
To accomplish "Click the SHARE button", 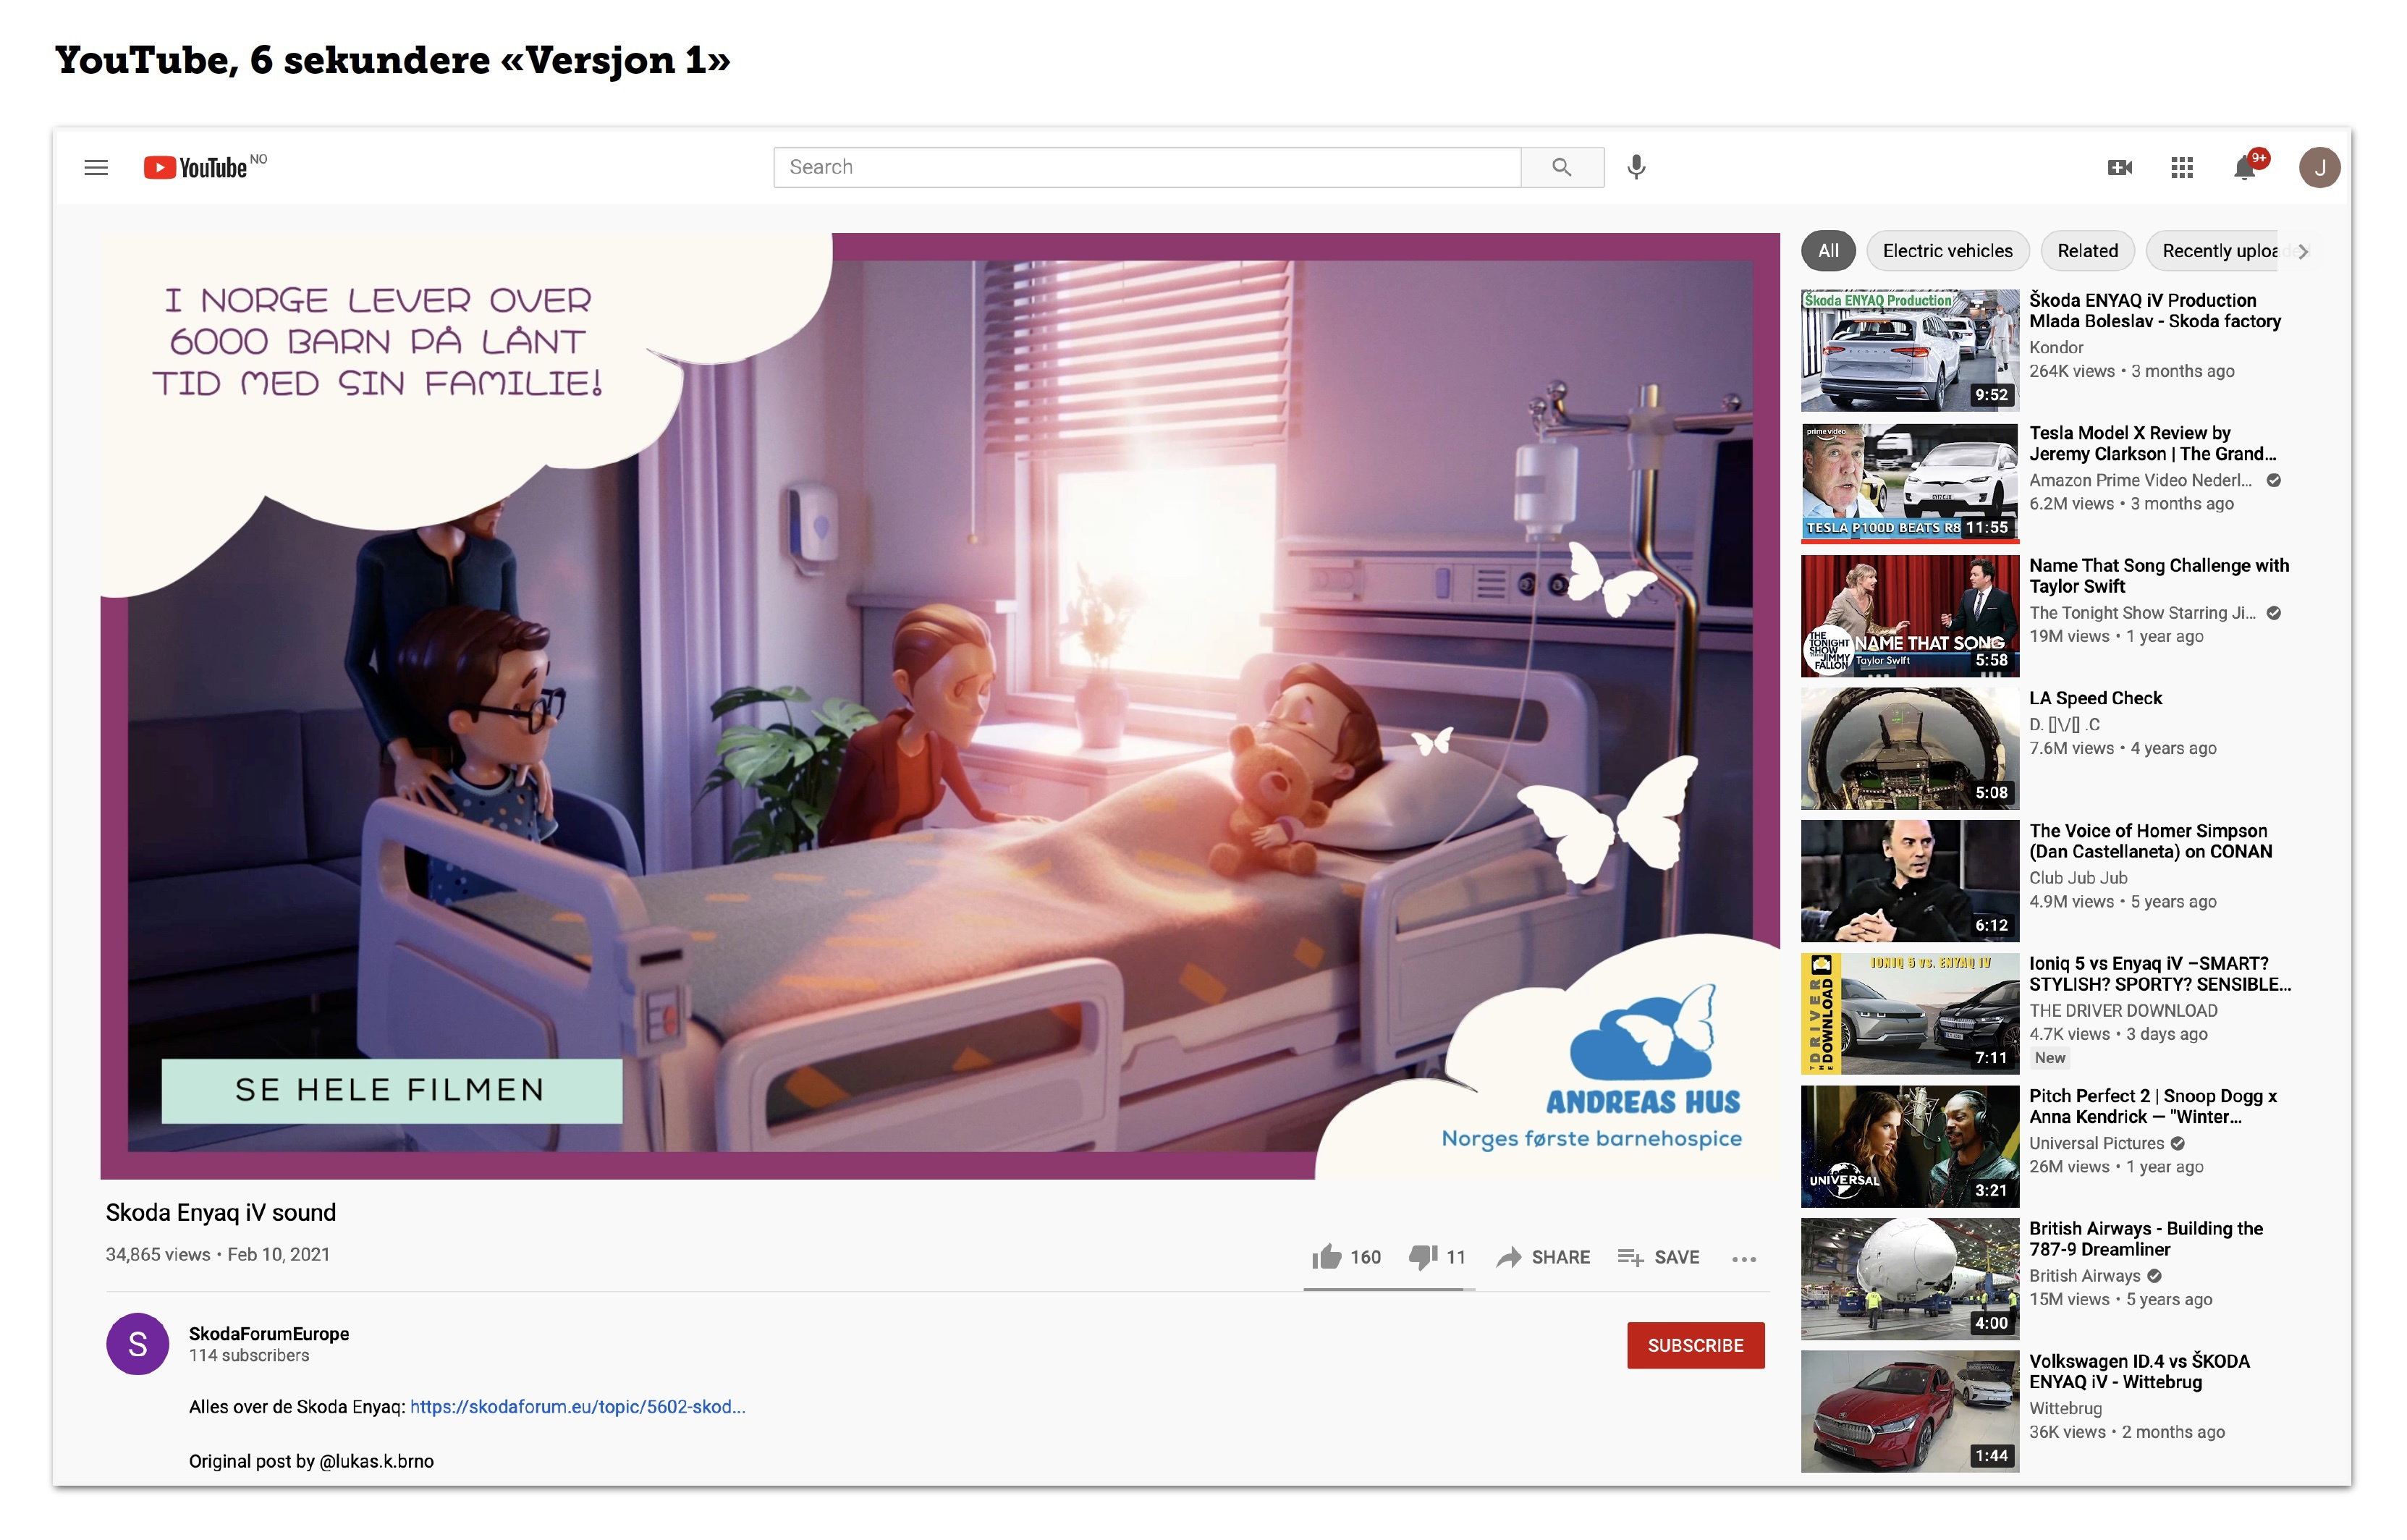I will (x=1543, y=1257).
